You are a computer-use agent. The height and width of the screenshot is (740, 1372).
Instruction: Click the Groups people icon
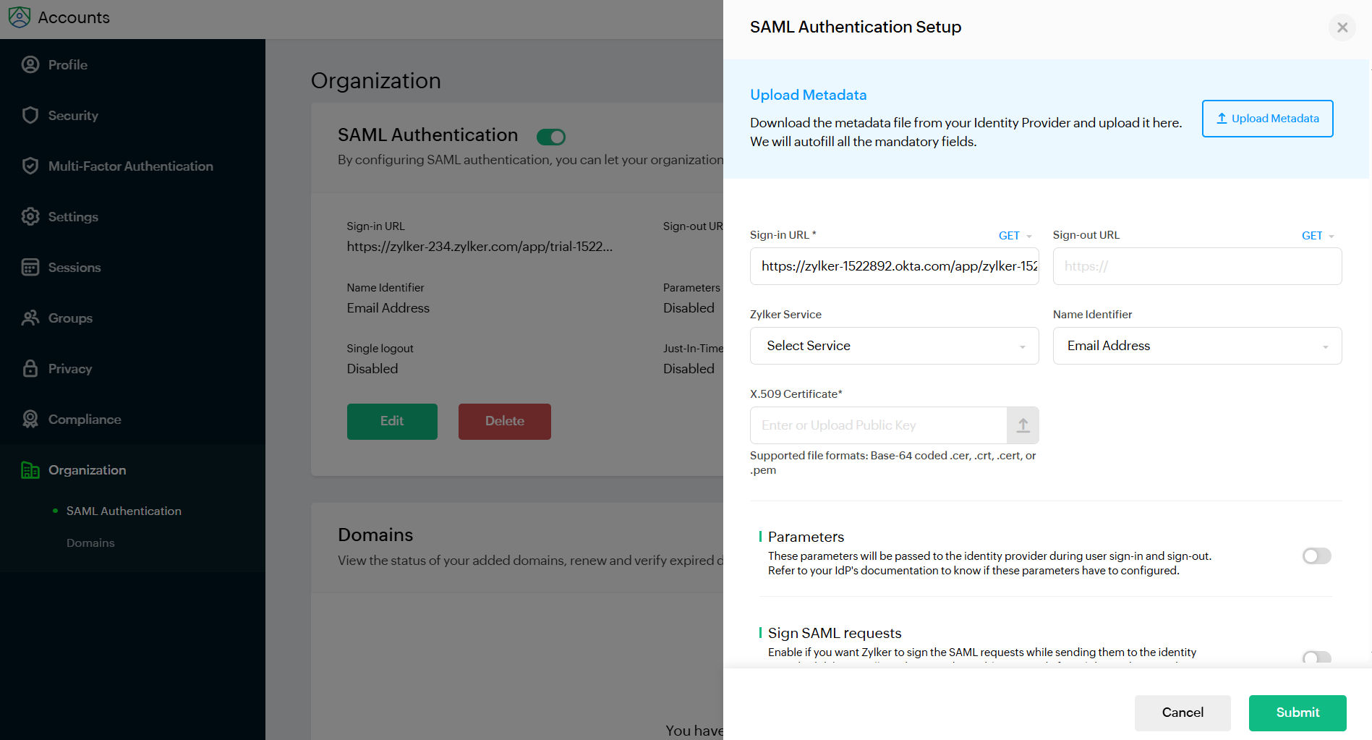pos(30,318)
